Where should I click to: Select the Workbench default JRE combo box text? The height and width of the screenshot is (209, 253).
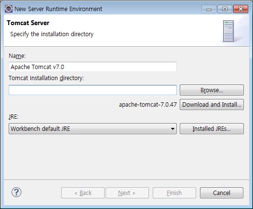[x=40, y=129]
